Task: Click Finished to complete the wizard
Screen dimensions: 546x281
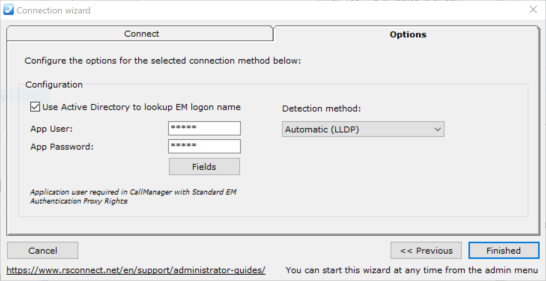Action: [x=504, y=250]
